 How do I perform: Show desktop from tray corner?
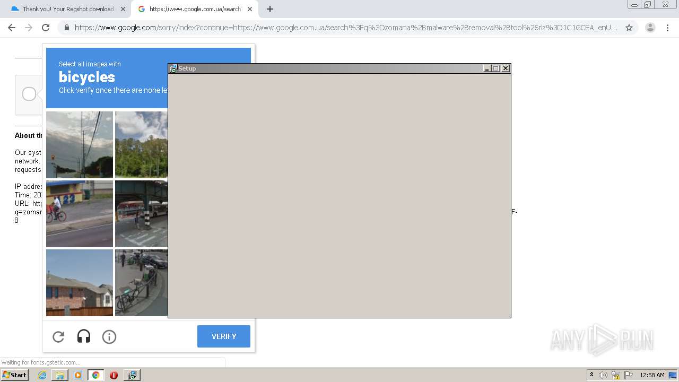tap(673, 375)
